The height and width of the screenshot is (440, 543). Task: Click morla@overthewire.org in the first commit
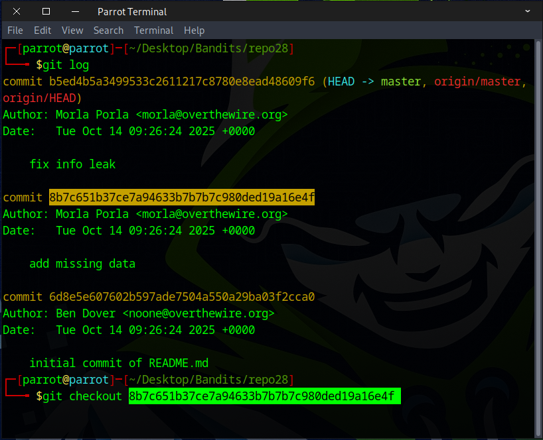point(211,115)
